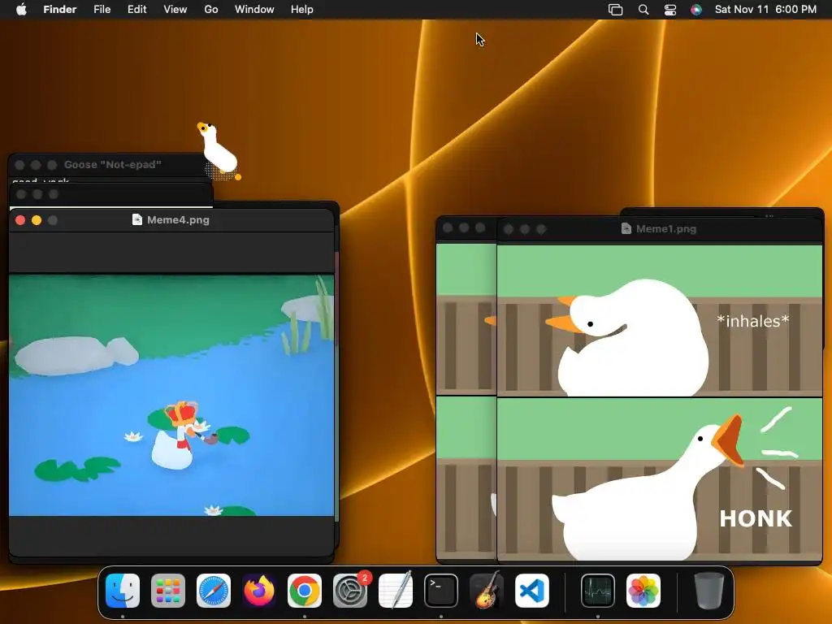
Task: Minimize the Meme4.png window
Action: pyautogui.click(x=37, y=220)
